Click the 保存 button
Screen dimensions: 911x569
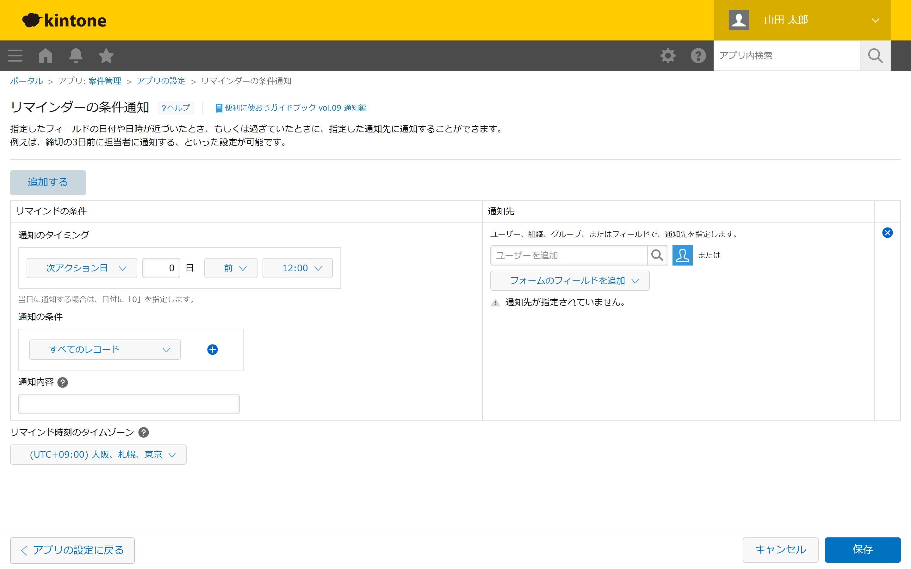862,549
